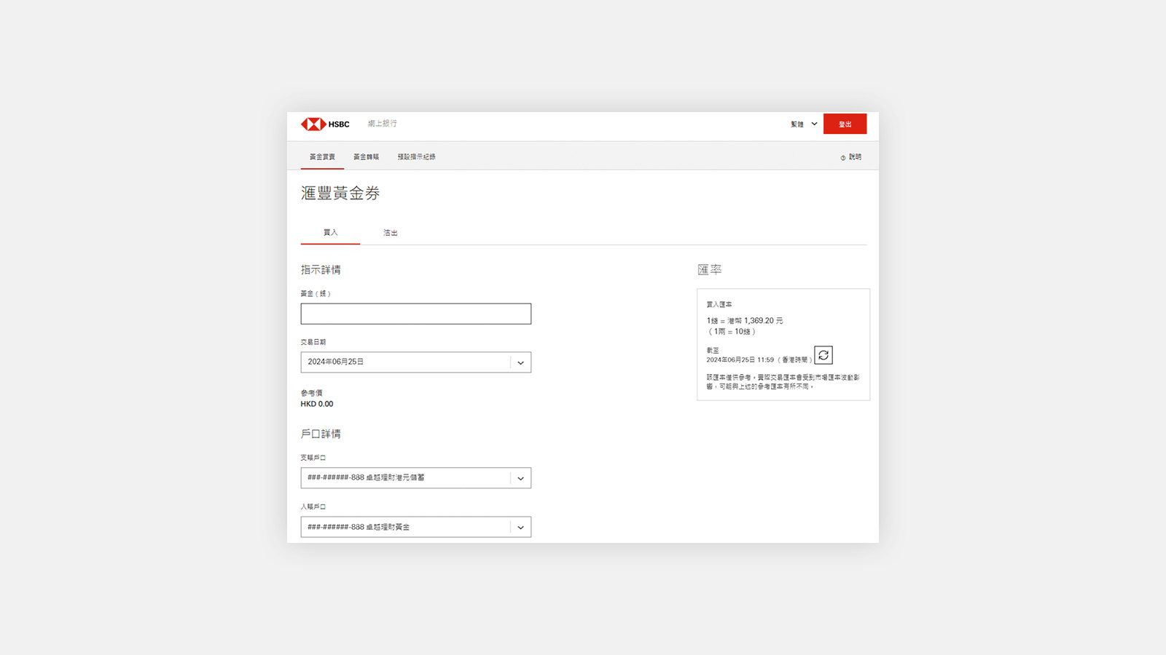1166x655 pixels.
Task: Click the 指示詳情 section heading
Action: click(321, 270)
